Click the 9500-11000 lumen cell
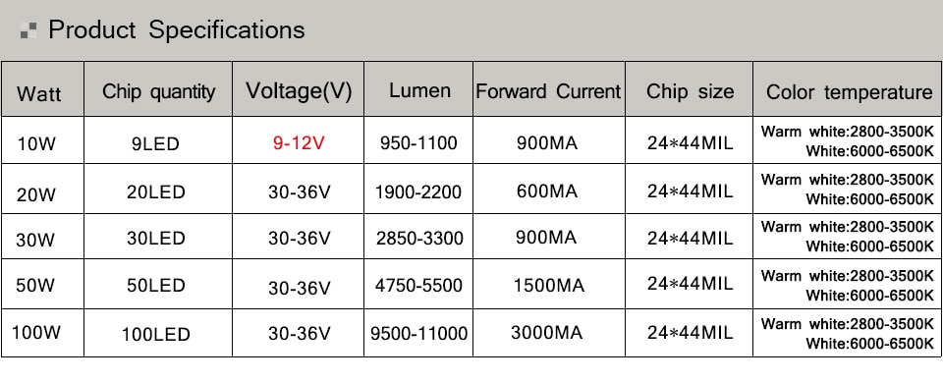The width and height of the screenshot is (943, 382). pyautogui.click(x=419, y=333)
